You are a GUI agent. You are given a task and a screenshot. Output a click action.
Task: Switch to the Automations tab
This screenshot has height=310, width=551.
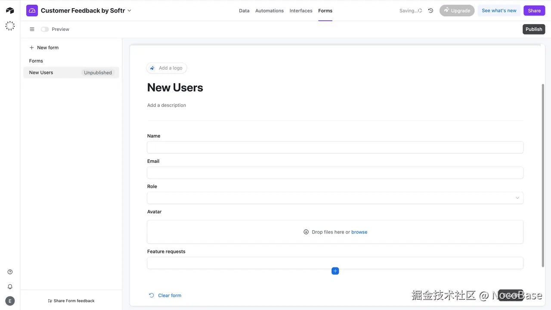(x=269, y=11)
